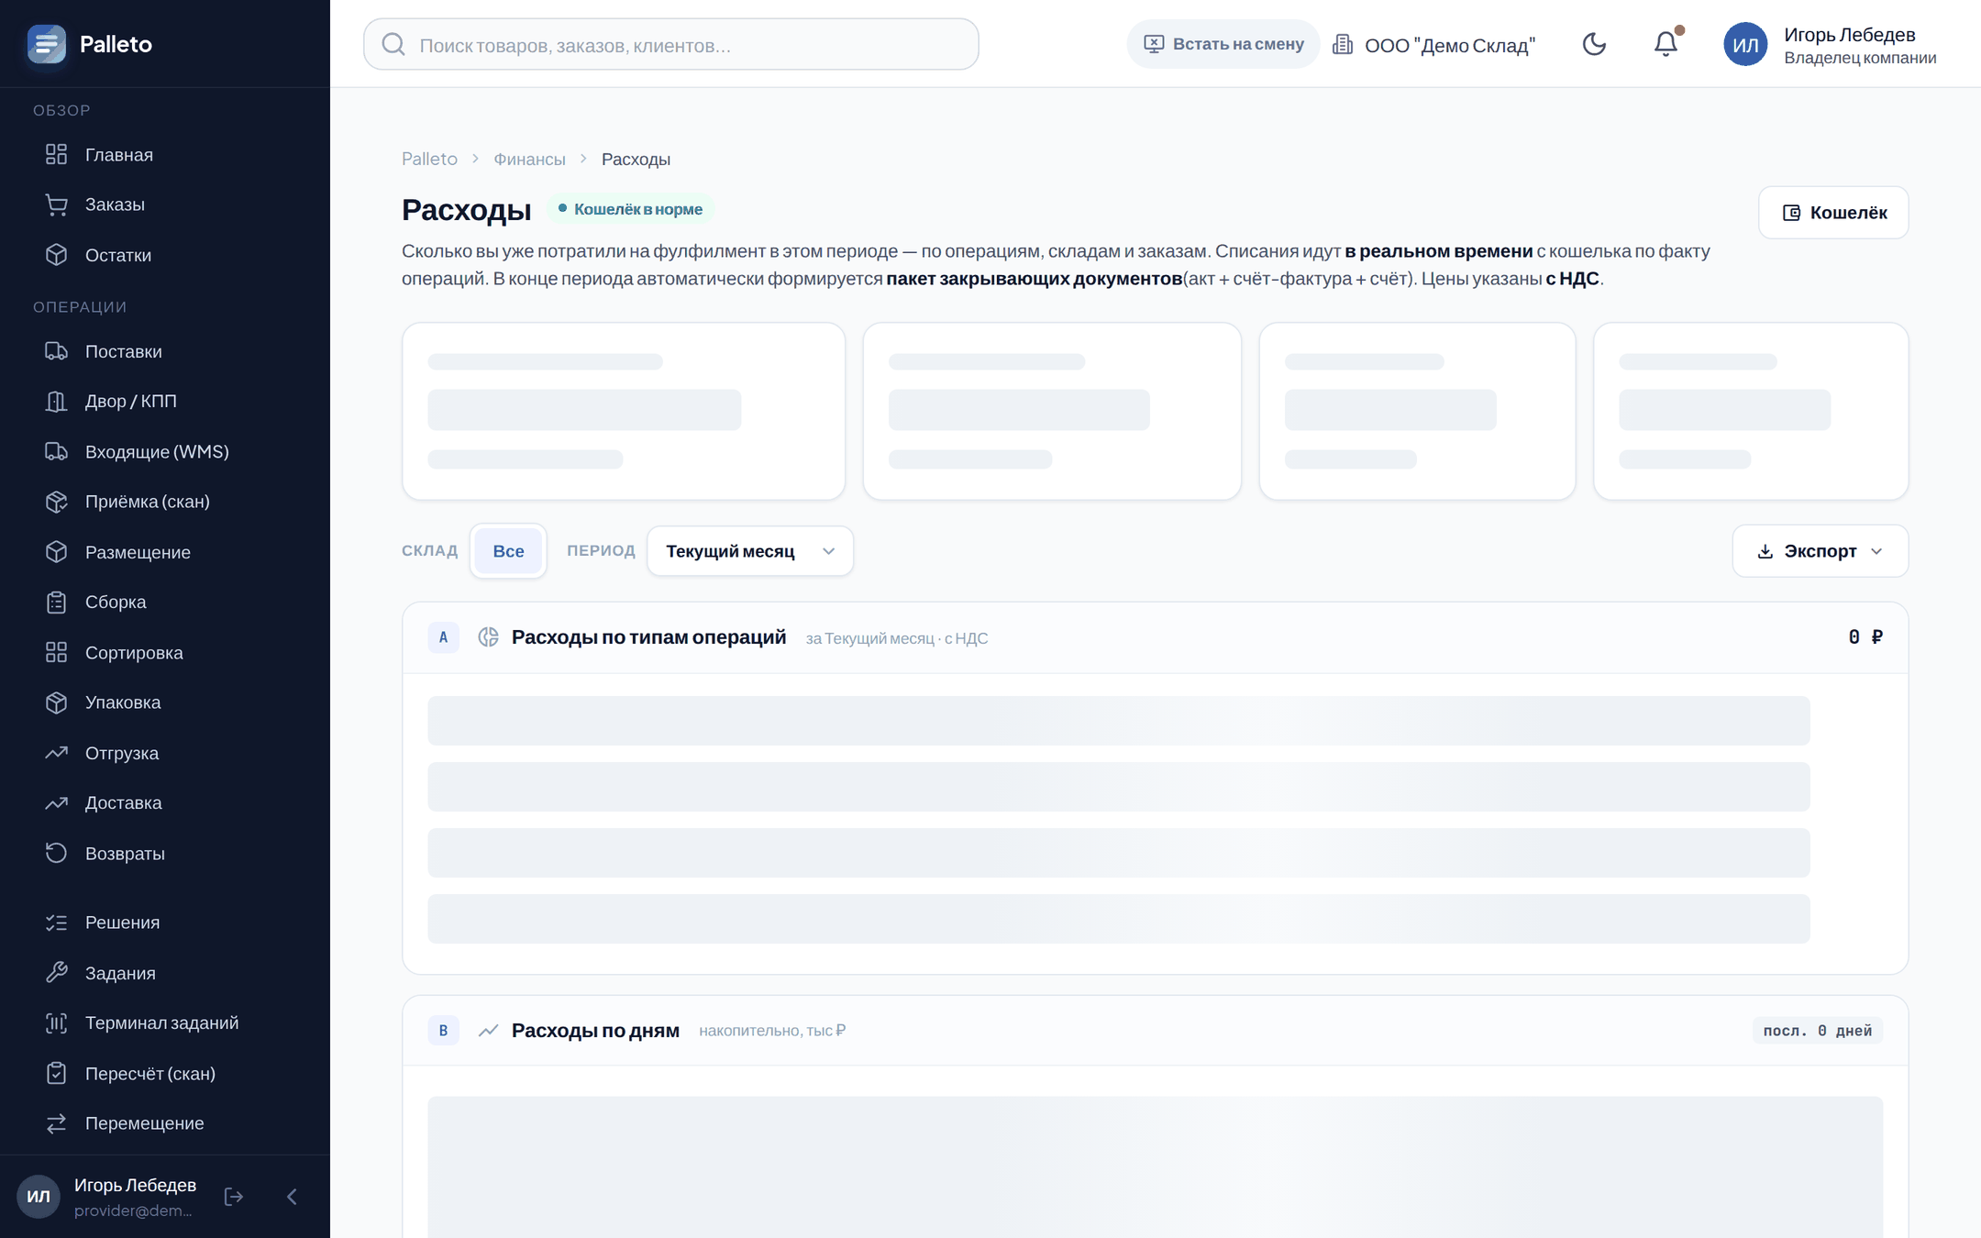This screenshot has height=1238, width=1981.
Task: Click the Приёмка (скан) box icon
Action: click(57, 502)
